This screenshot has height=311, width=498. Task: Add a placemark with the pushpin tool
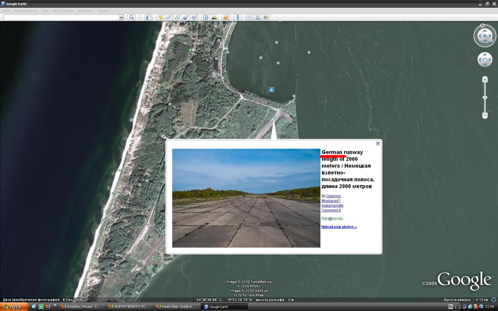160,17
